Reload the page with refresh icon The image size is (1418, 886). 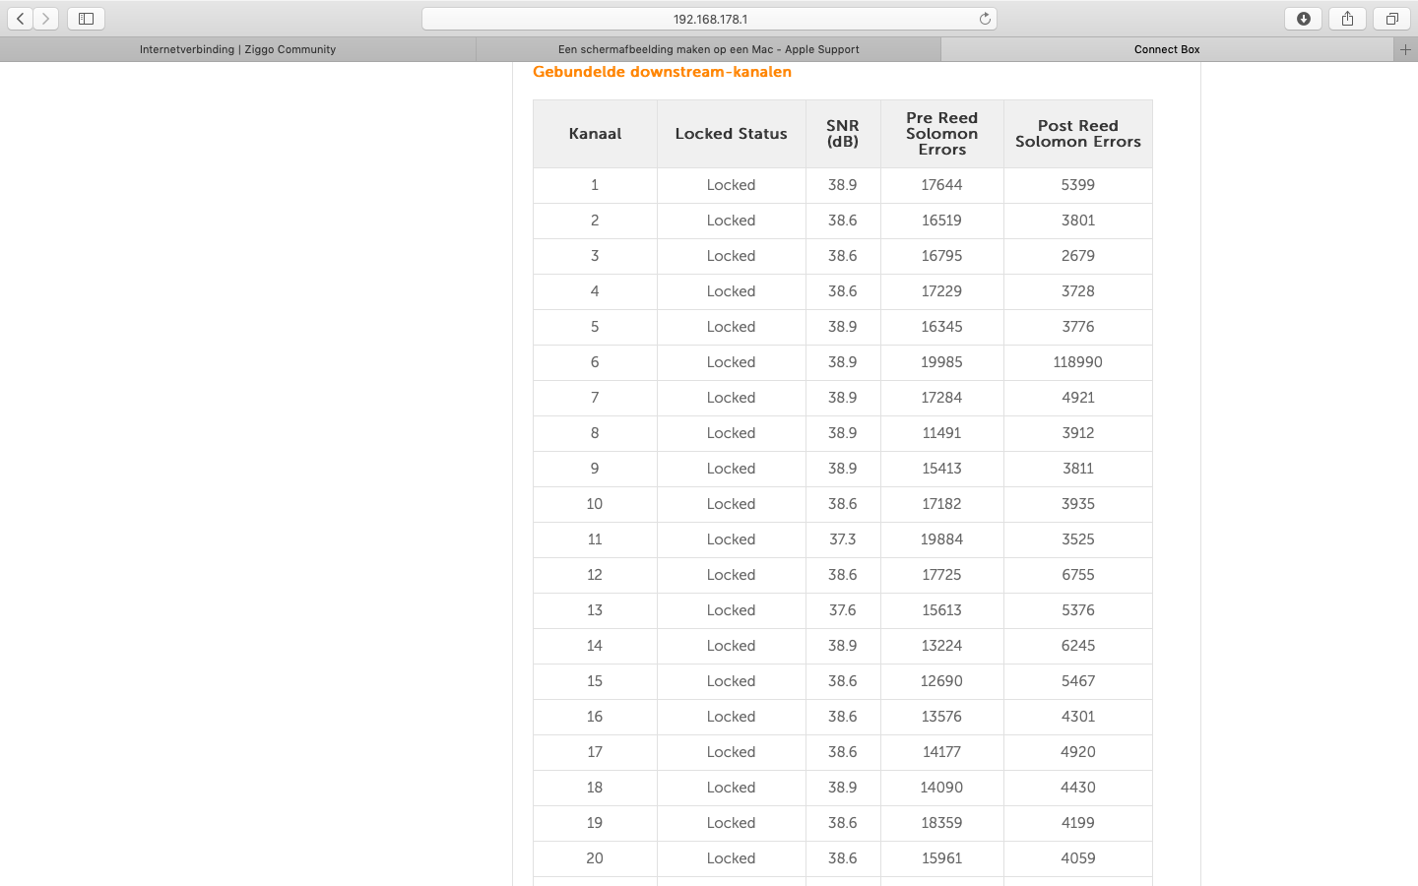point(984,19)
